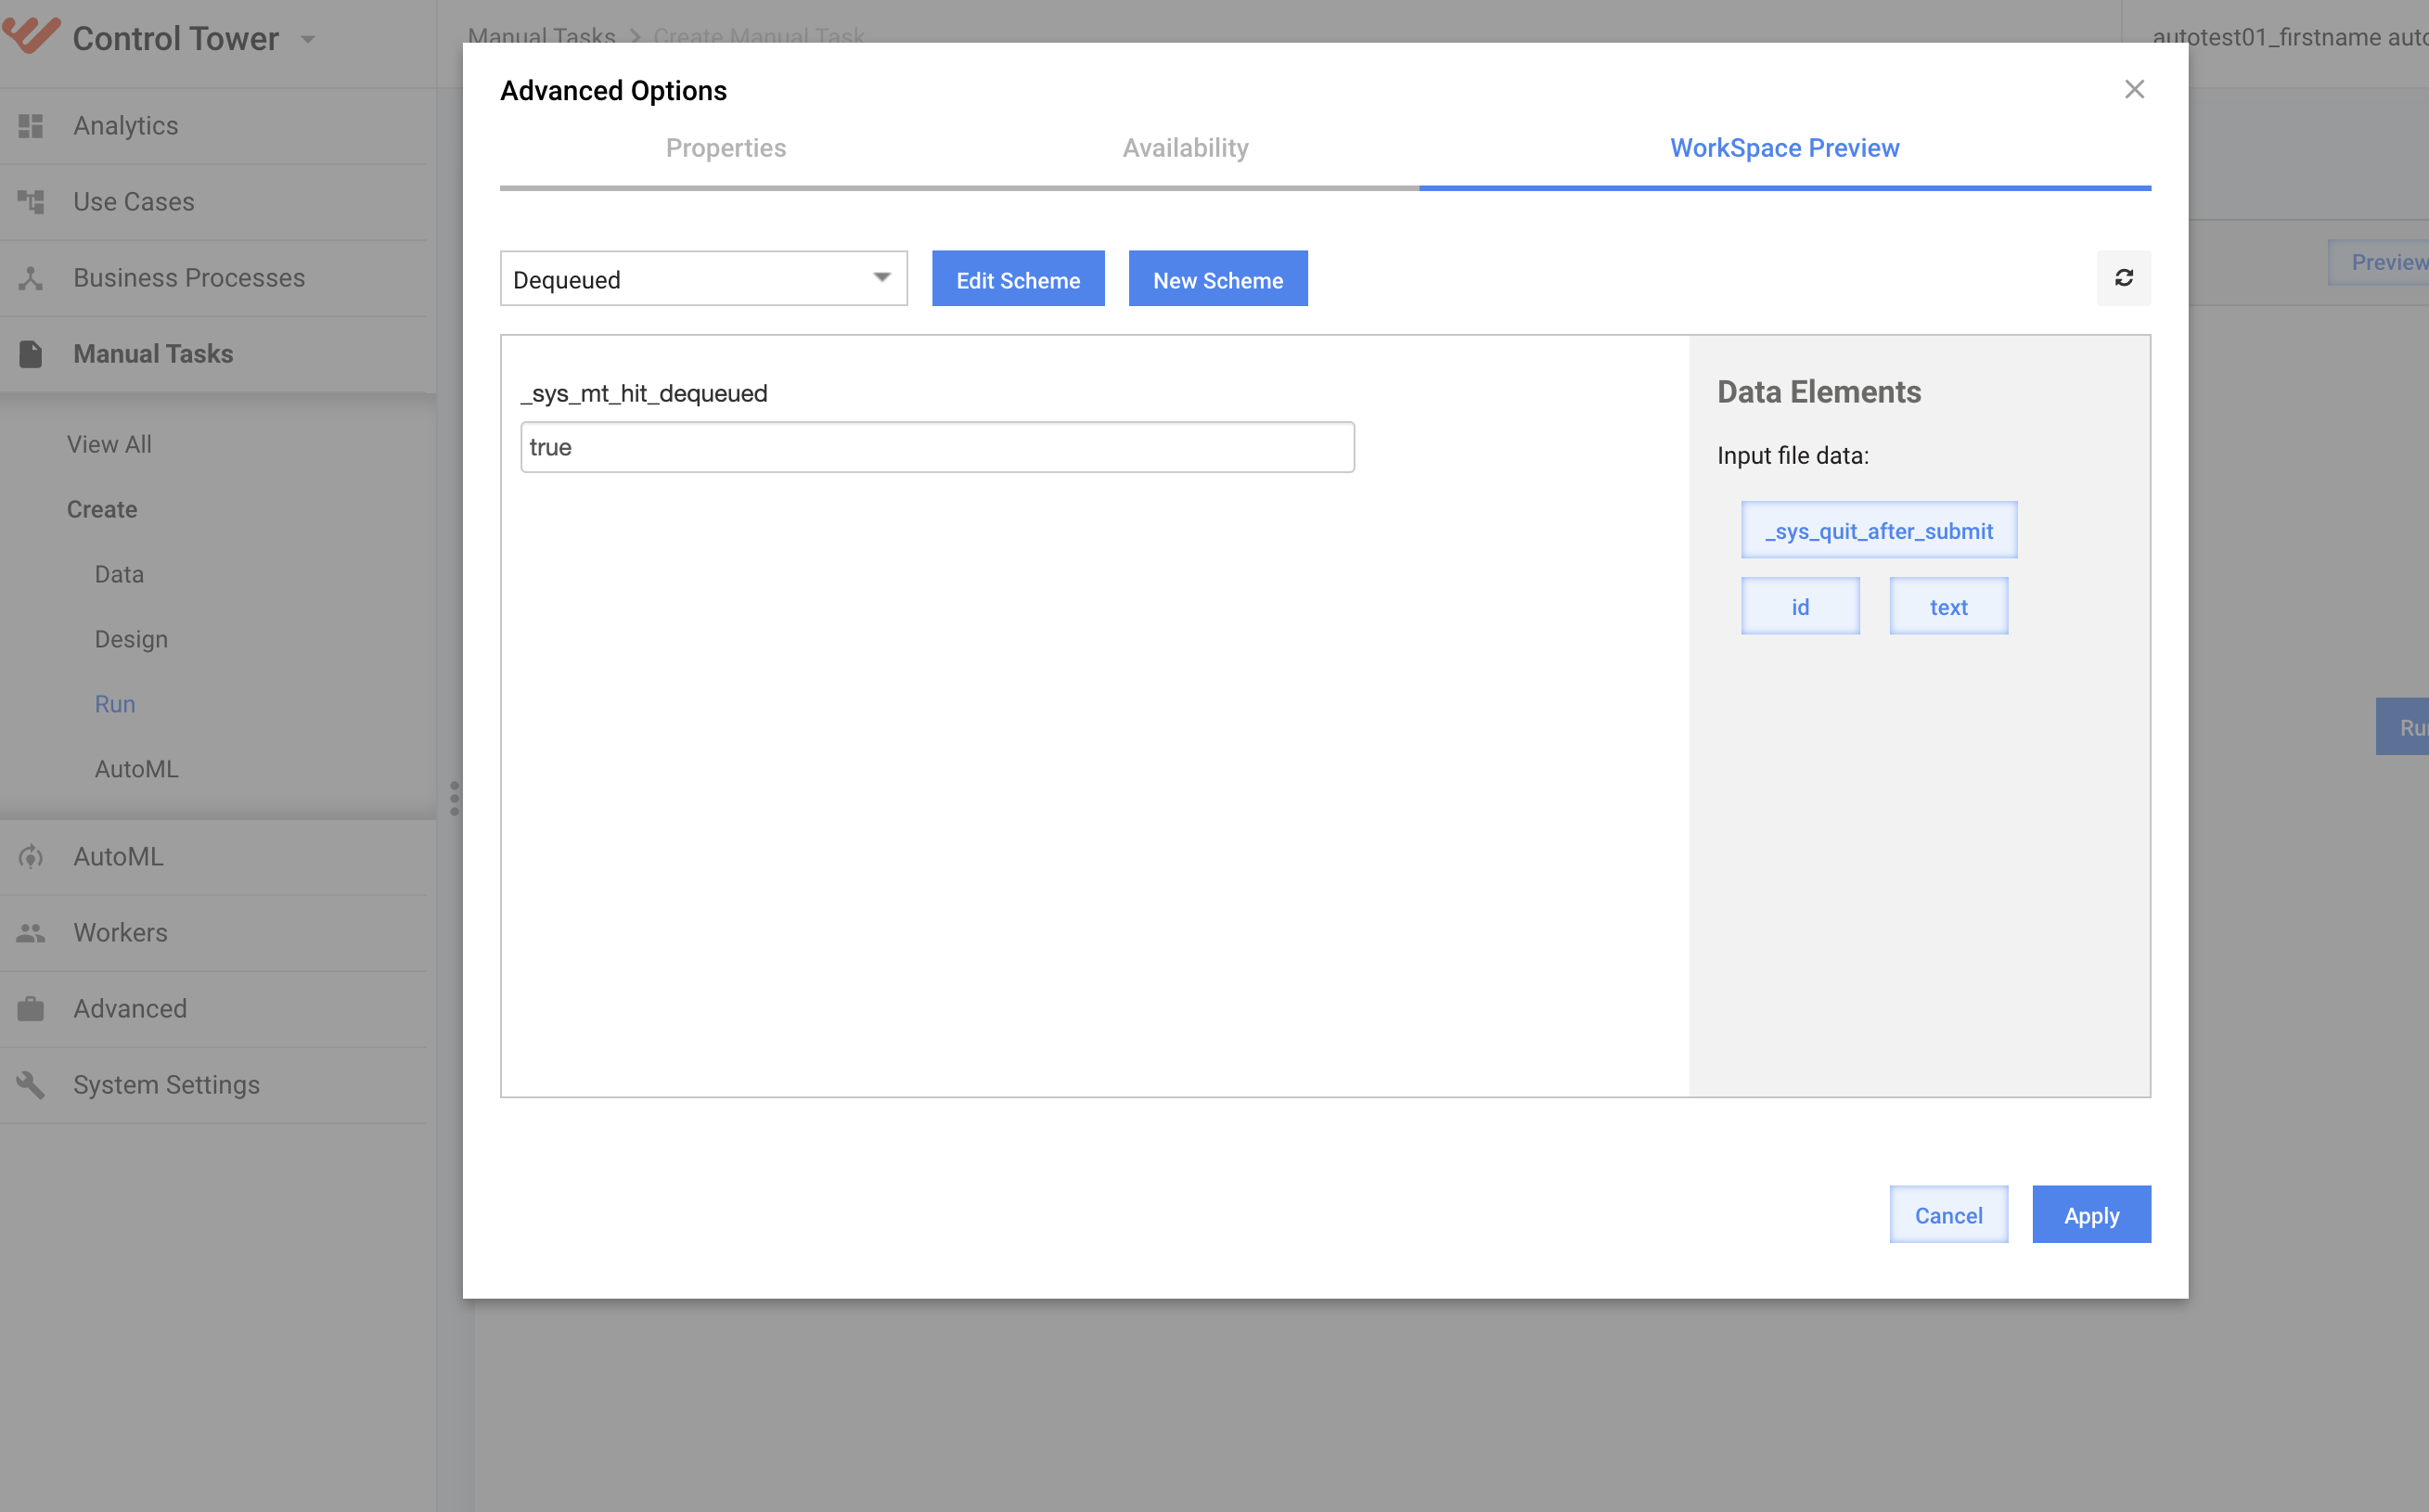2429x1512 pixels.
Task: Click the refresh preview icon
Action: pyautogui.click(x=2123, y=278)
